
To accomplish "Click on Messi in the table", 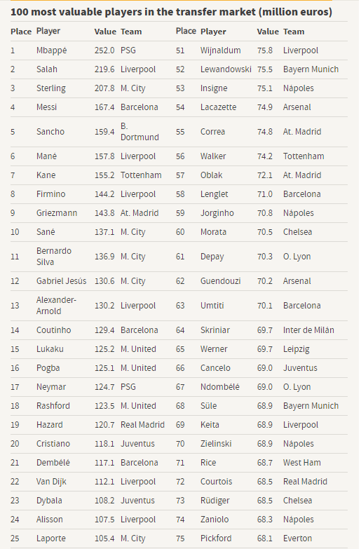I will click(x=46, y=107).
